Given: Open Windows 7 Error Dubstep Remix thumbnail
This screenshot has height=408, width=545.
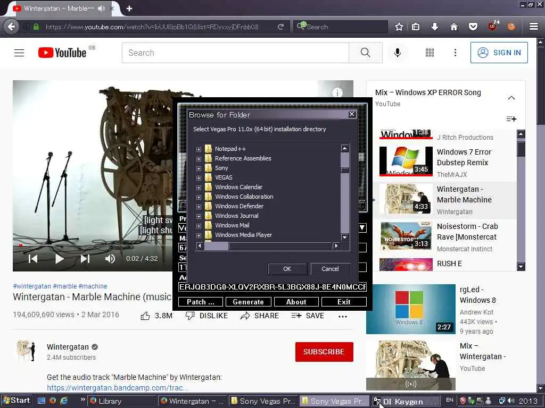Looking at the screenshot, I should [406, 161].
